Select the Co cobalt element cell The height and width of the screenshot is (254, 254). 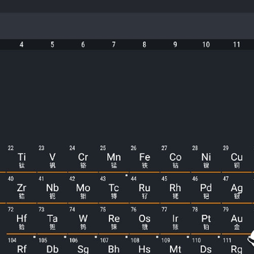tap(175, 157)
